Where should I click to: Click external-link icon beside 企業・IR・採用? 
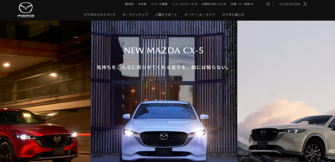252,4
